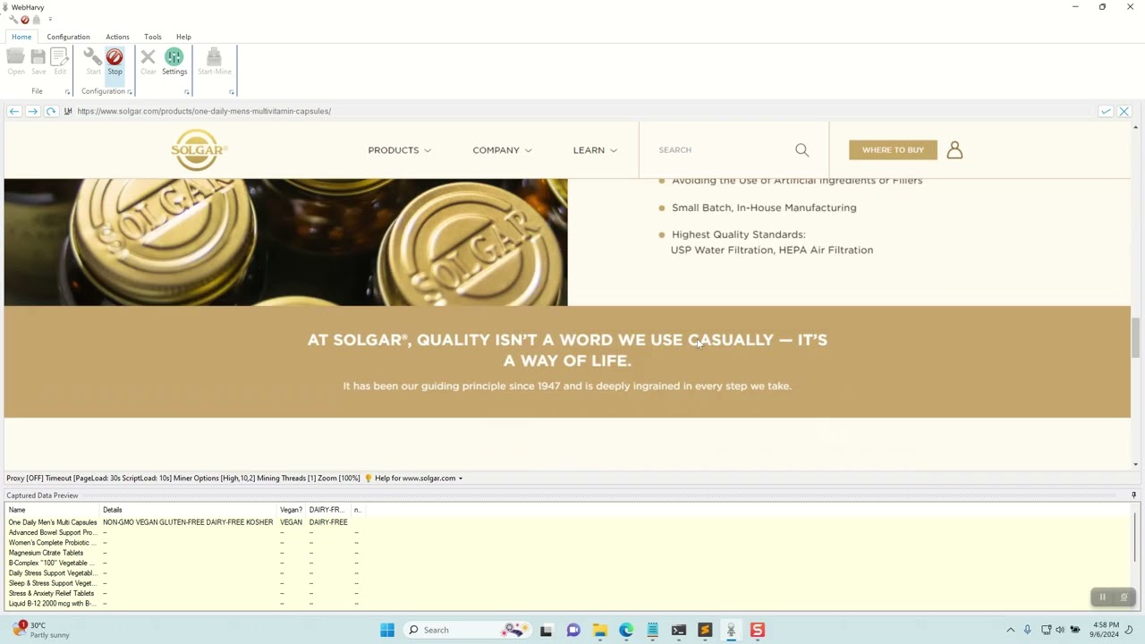1145x644 pixels.
Task: Open Windows Start menu
Action: click(x=387, y=630)
